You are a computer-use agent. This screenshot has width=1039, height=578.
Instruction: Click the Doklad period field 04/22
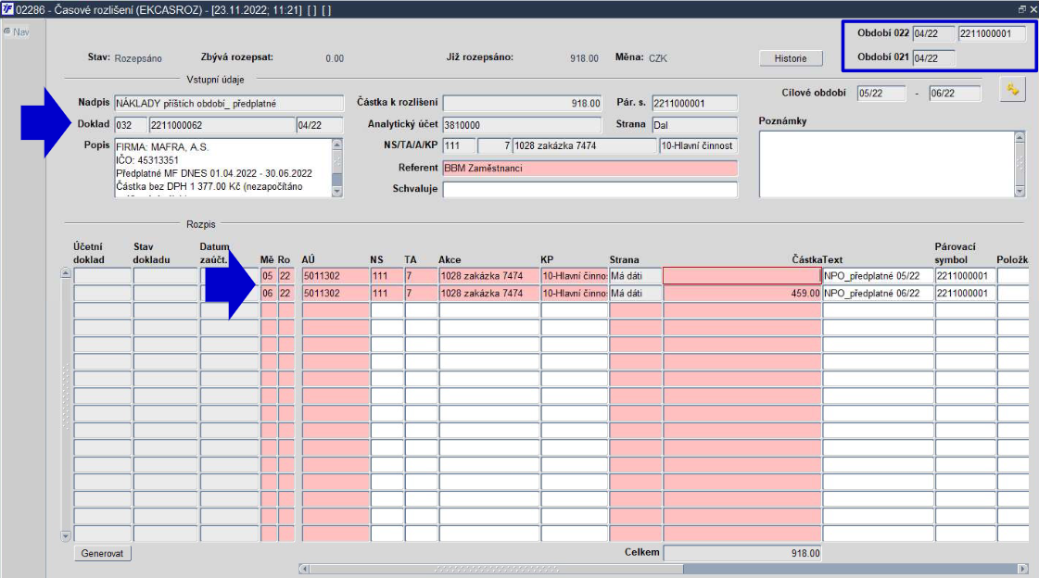point(320,125)
